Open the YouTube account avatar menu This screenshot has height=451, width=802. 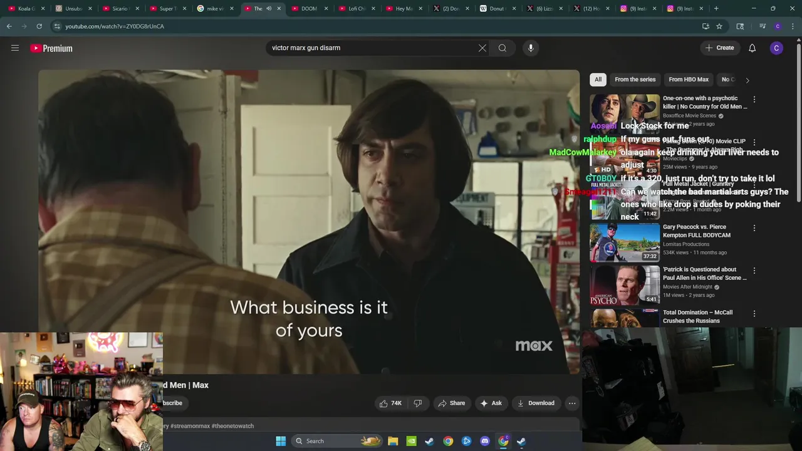pyautogui.click(x=776, y=48)
